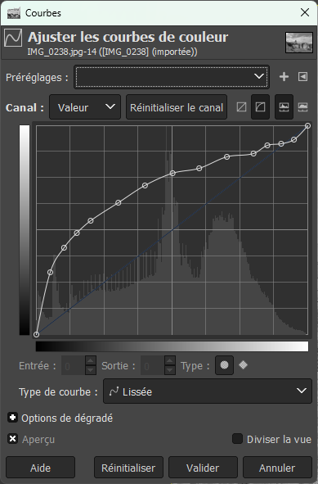
Task: Open Aide help button
Action: [40, 468]
